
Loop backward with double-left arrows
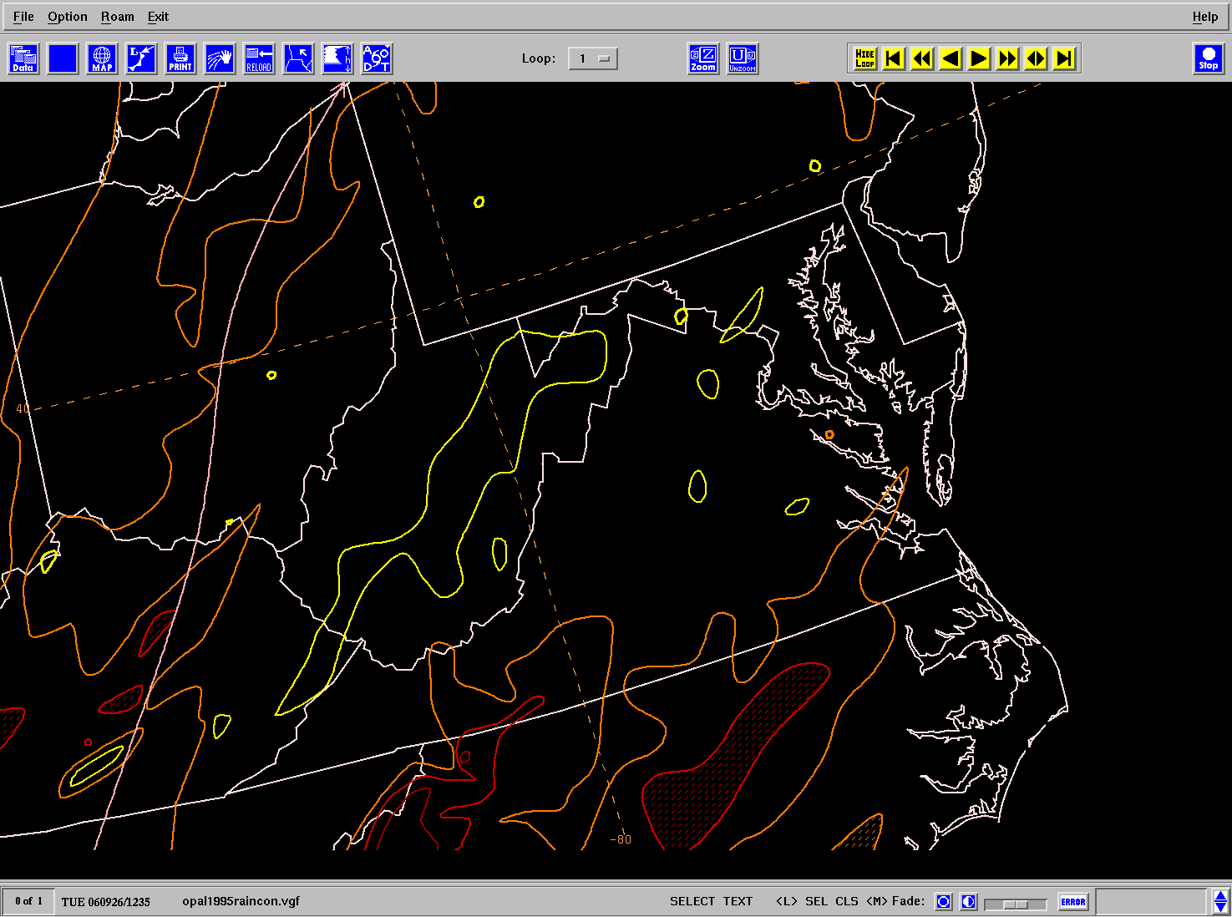pyautogui.click(x=922, y=58)
